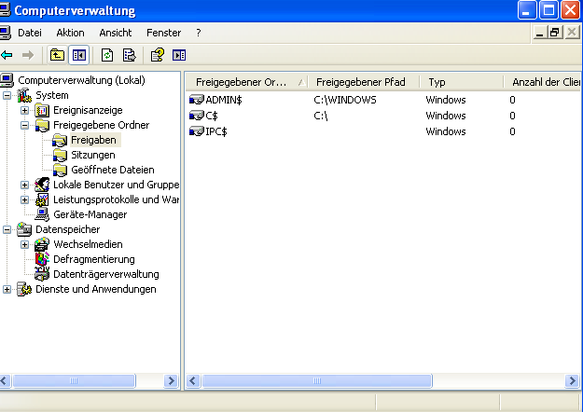Viewport: 583px width, 412px height.
Task: Click the Freigegebene Ordner folder icon
Action: point(42,125)
